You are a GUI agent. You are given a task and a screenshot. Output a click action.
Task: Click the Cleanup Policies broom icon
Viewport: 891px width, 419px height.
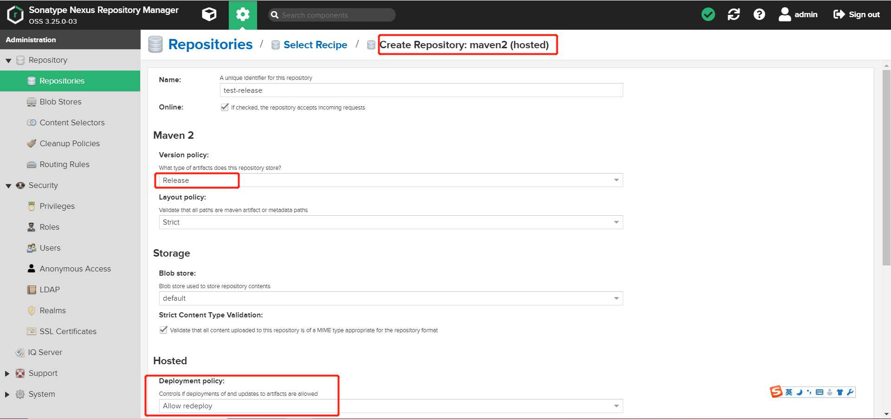(x=32, y=143)
